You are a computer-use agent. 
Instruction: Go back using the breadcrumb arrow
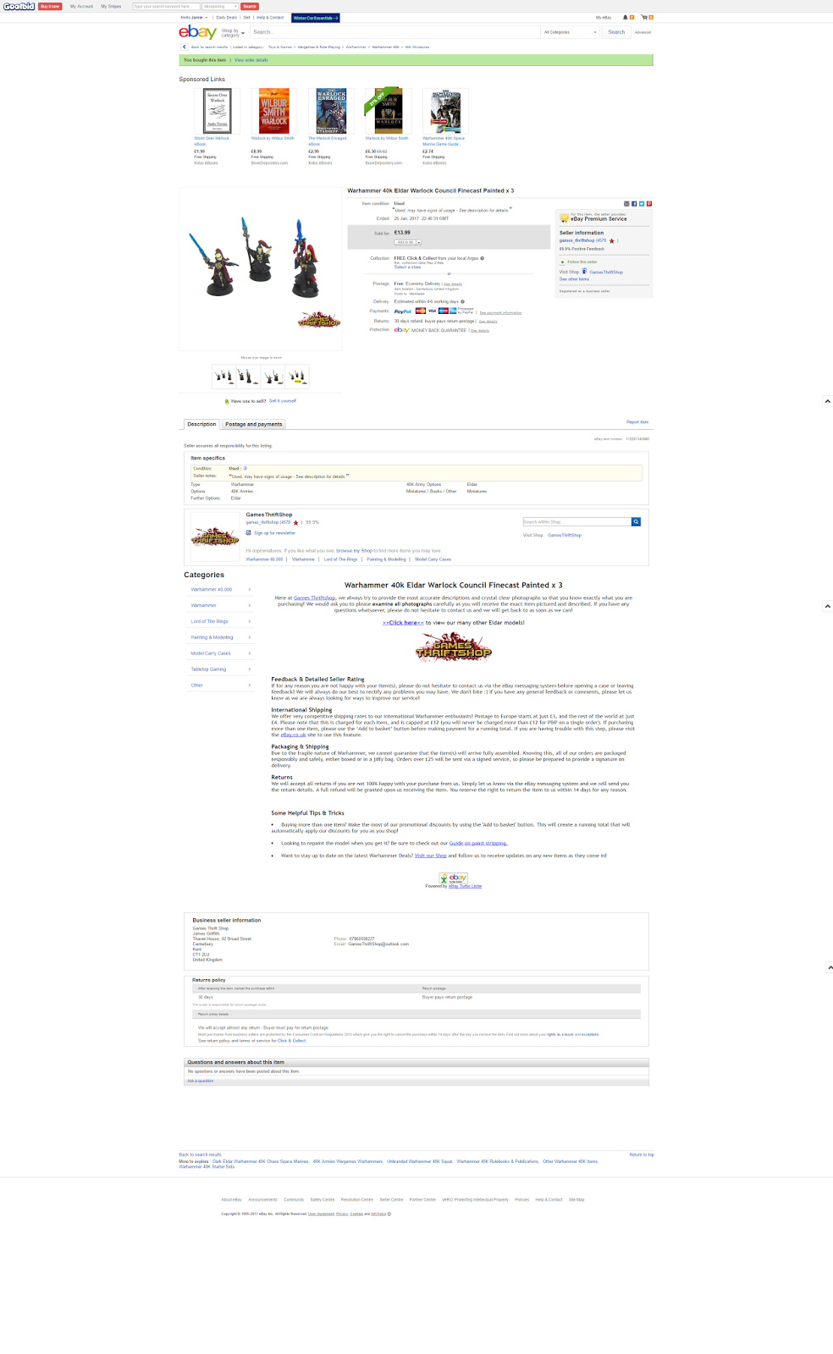[x=185, y=47]
